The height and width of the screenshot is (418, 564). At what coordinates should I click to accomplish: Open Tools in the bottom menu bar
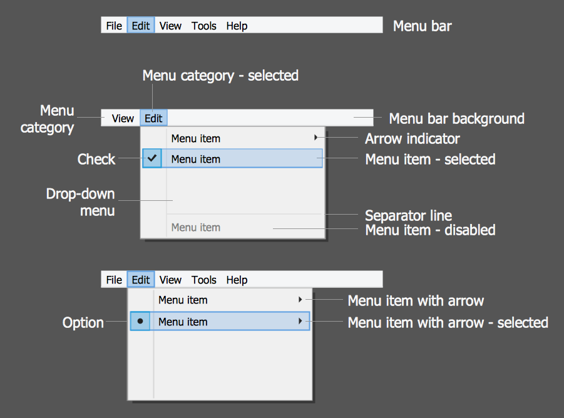click(x=204, y=280)
